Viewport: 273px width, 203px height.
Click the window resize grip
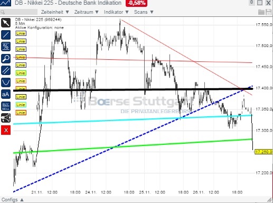(270, 200)
